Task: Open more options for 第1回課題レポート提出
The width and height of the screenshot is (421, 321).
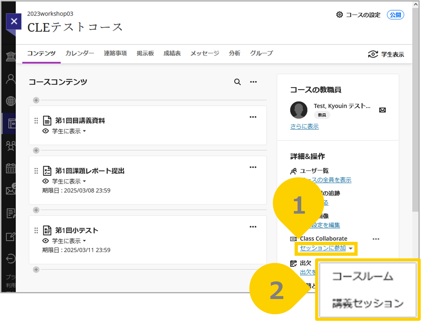Action: pyautogui.click(x=253, y=167)
